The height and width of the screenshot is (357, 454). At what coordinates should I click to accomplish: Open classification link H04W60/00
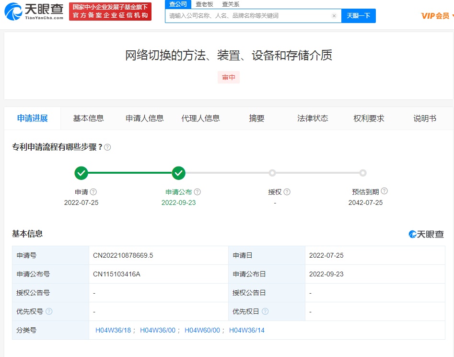[x=202, y=330]
